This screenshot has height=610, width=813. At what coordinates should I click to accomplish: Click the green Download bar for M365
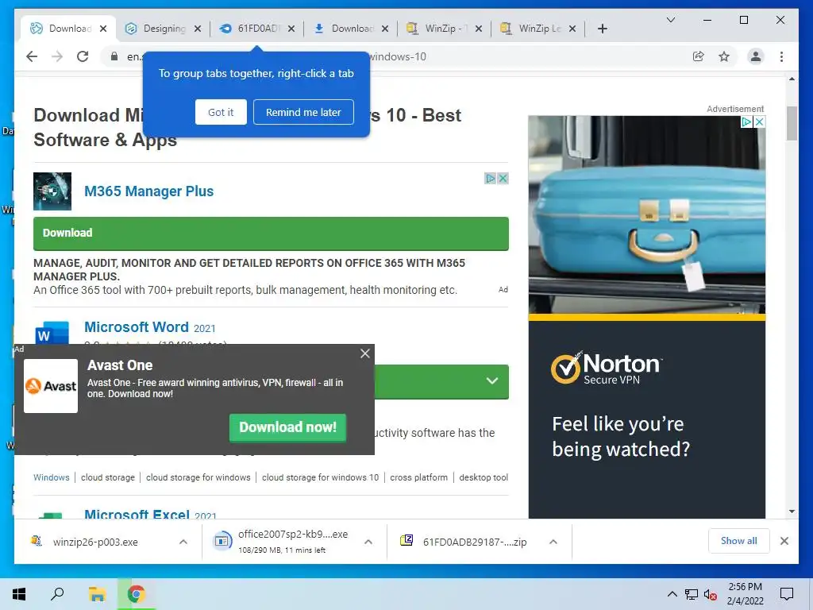(271, 234)
